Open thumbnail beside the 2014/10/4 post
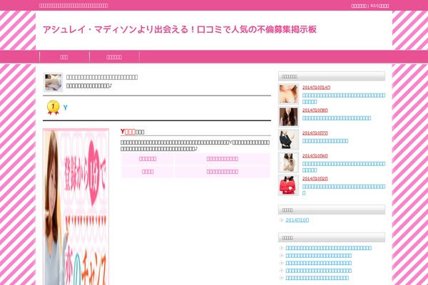The width and height of the screenshot is (428, 285). pos(288,162)
